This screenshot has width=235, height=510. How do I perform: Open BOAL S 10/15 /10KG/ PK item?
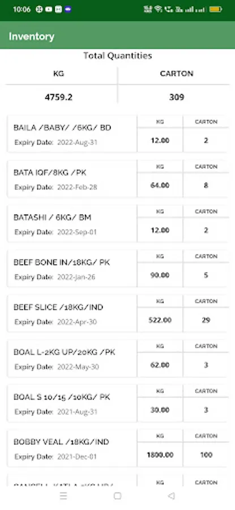(x=117, y=403)
